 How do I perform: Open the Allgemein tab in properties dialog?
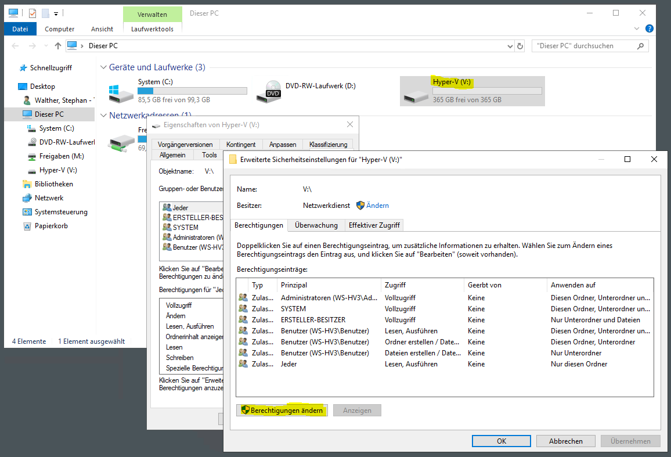coord(172,155)
